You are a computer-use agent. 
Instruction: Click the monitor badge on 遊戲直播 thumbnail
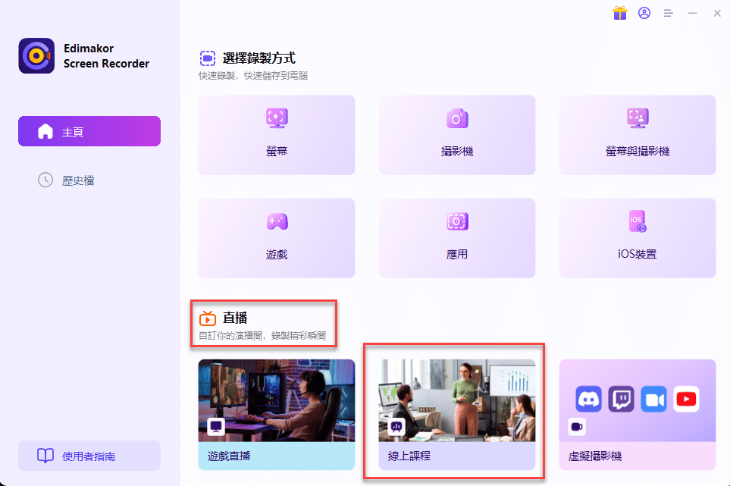[x=216, y=426]
